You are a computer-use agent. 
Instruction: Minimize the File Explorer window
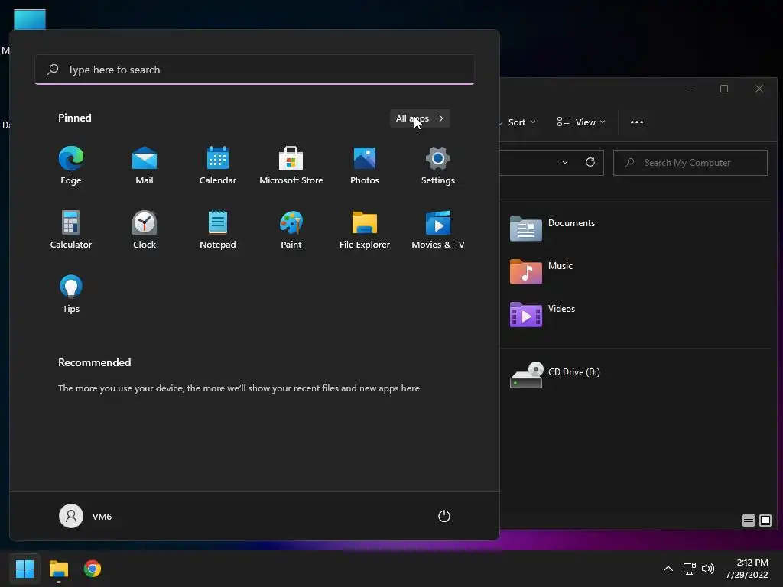[690, 89]
